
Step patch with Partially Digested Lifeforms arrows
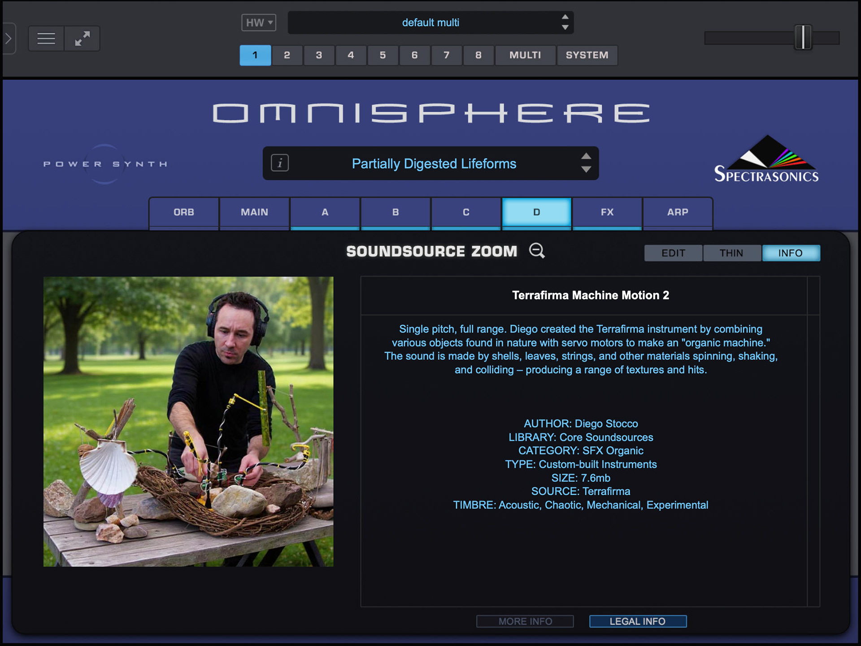(x=586, y=163)
